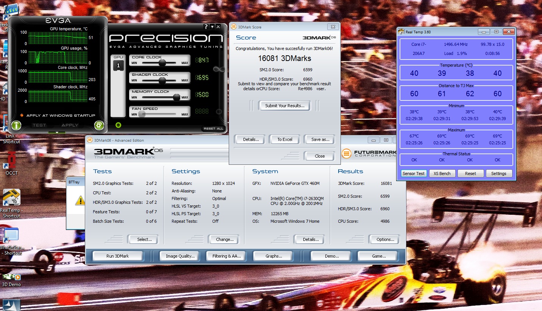This screenshot has height=311, width=542.
Task: Click the Real Temp title bar icon
Action: point(401,32)
